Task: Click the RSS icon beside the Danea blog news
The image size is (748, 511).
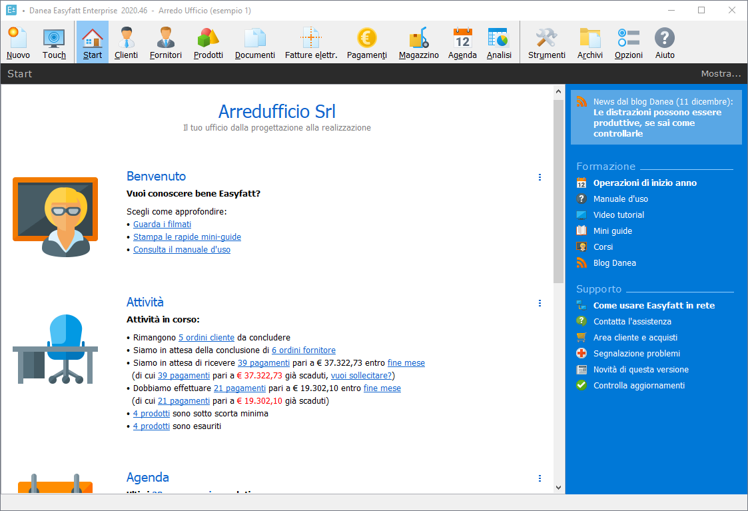Action: point(581,102)
